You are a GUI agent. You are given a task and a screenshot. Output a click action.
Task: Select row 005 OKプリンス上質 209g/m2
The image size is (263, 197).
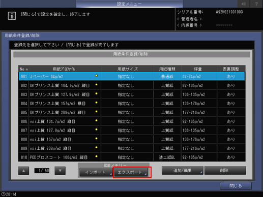coord(132,112)
